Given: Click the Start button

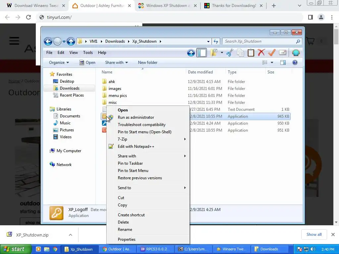Looking at the screenshot, I should tap(15, 249).
